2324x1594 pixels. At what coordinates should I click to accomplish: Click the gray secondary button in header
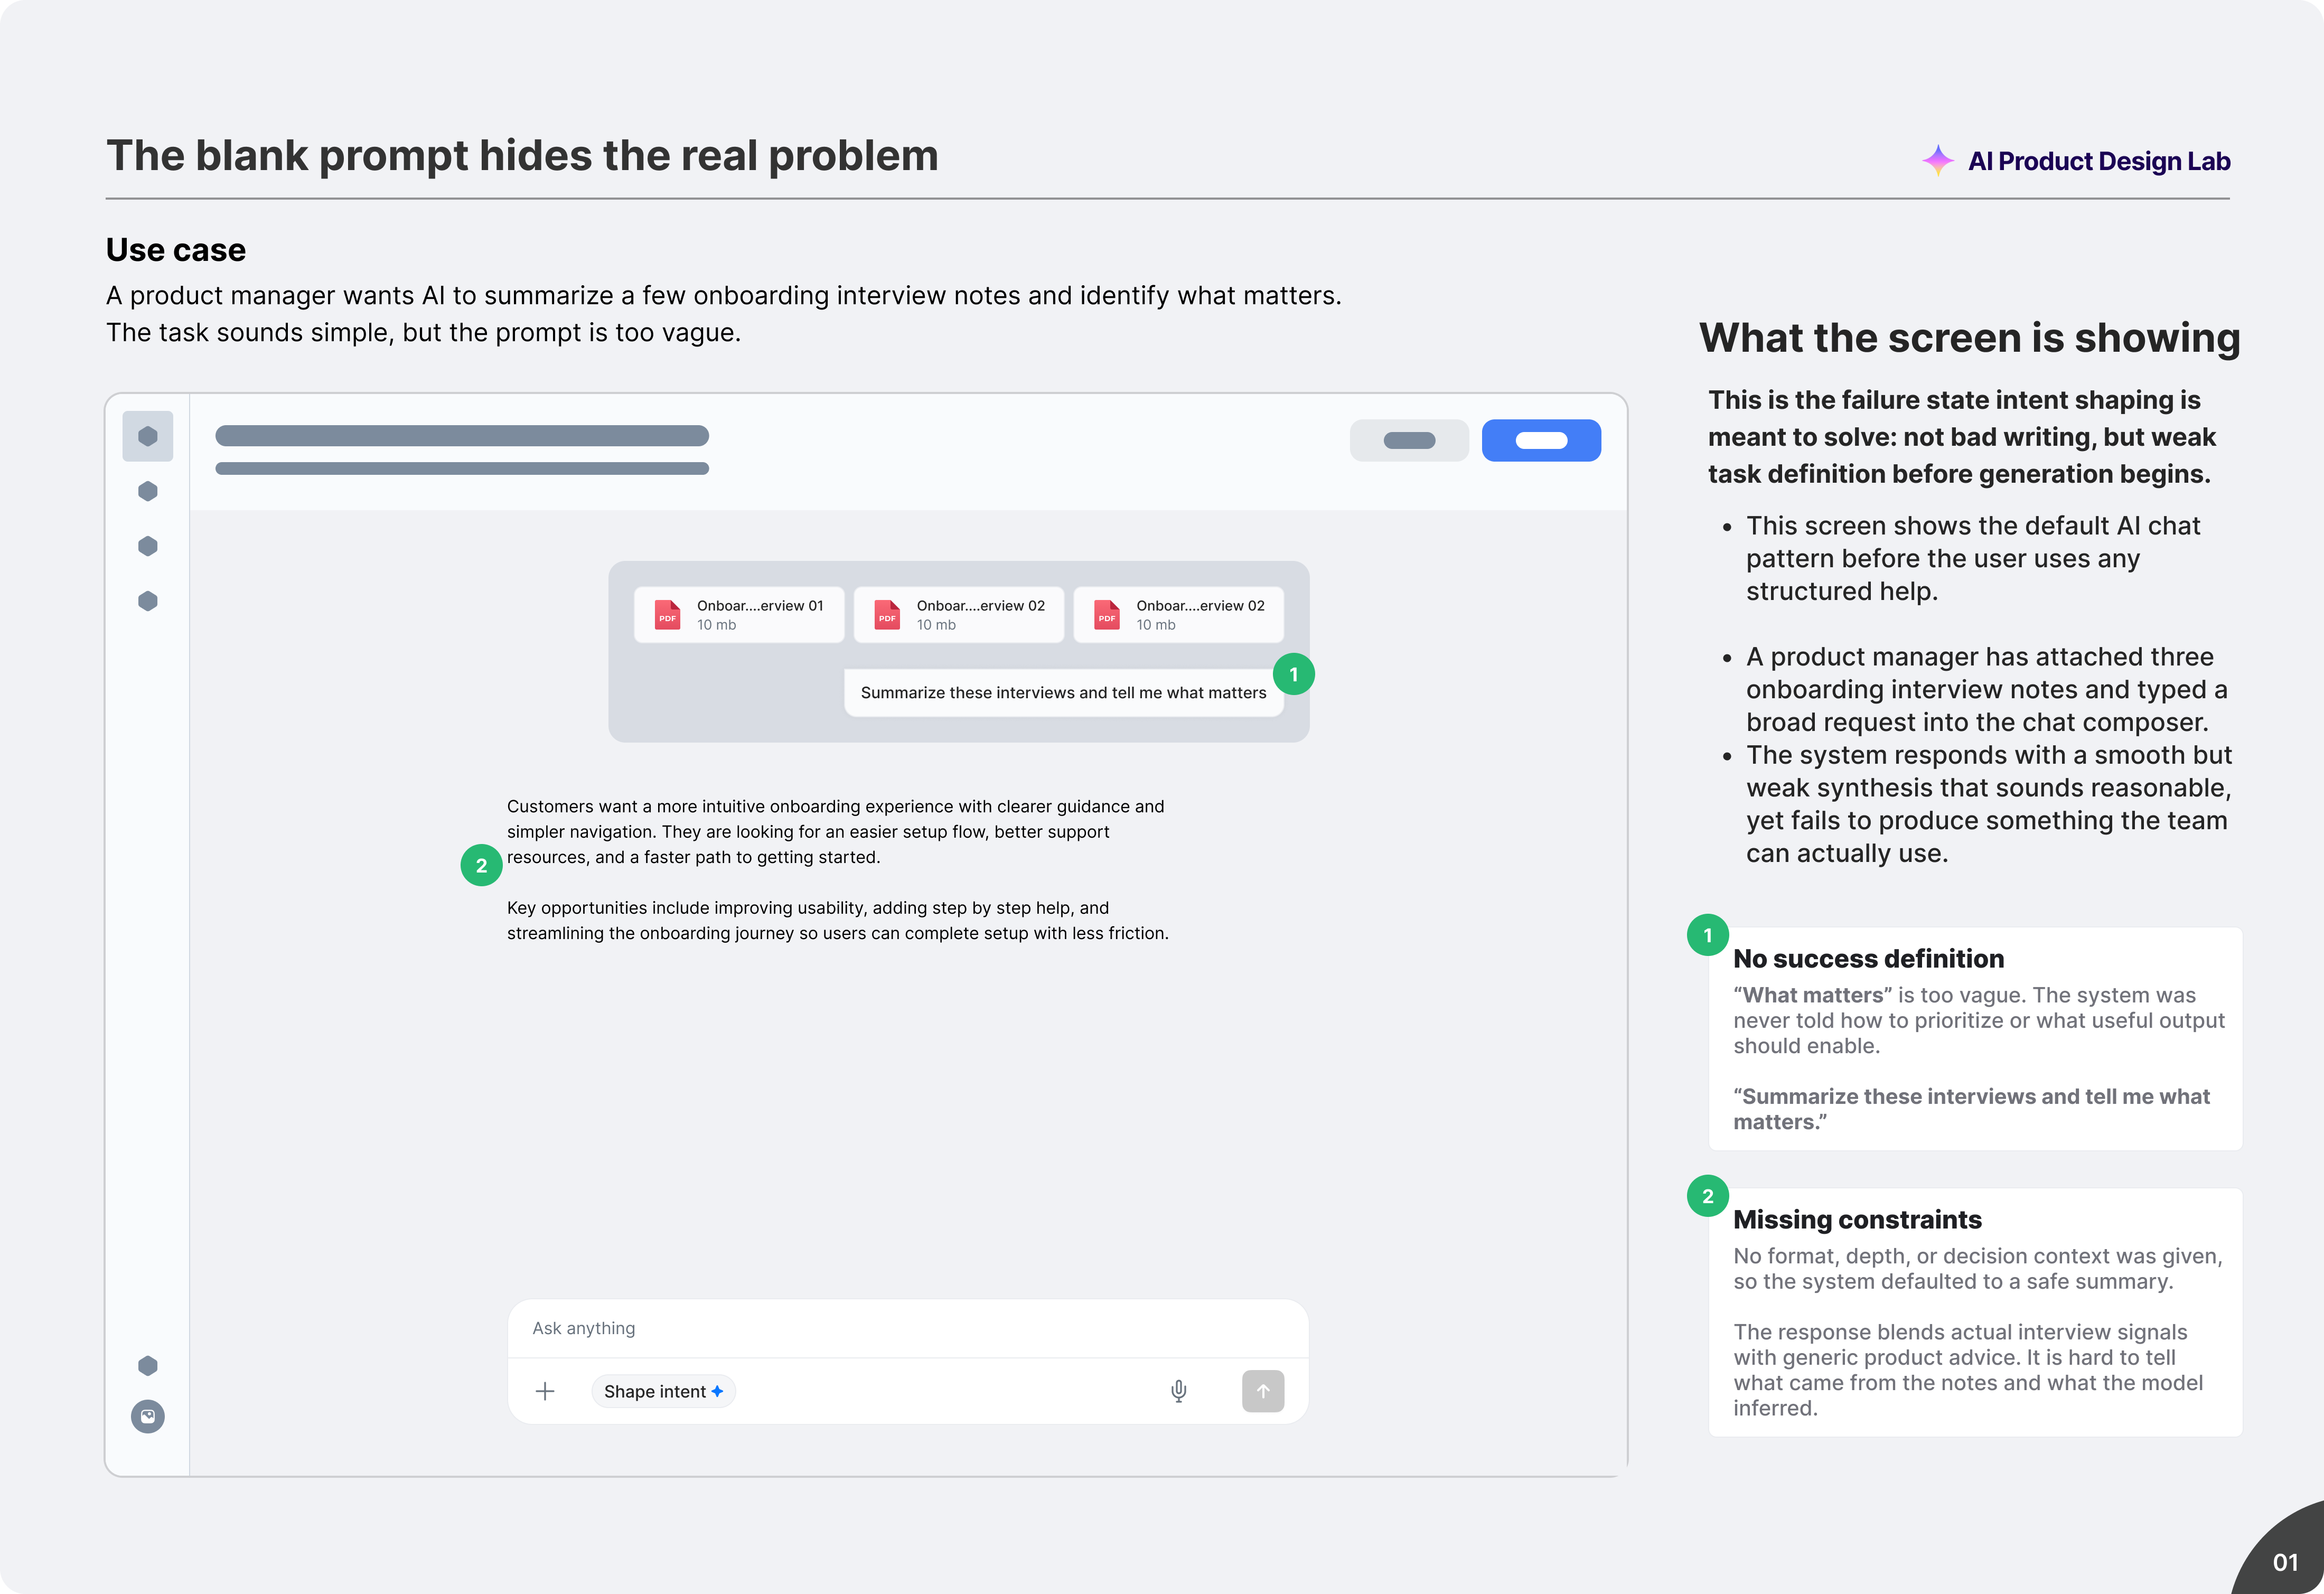point(1408,440)
